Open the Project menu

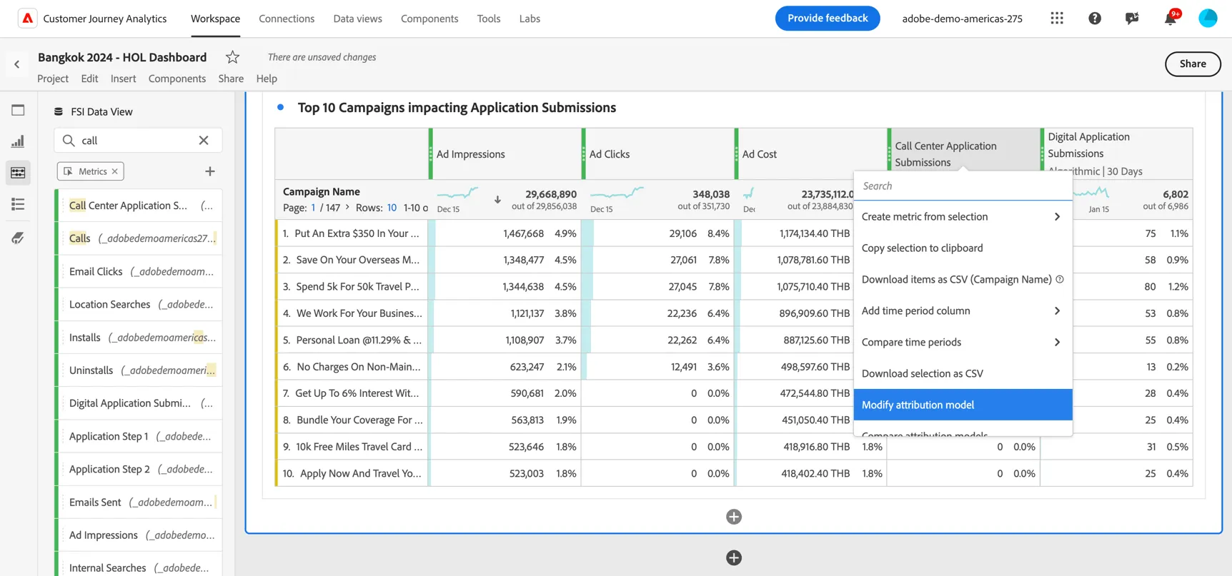[53, 79]
